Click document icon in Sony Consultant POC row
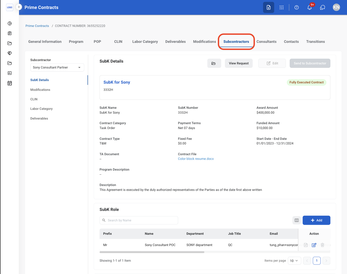Viewport: 347px width, 274px height. point(306,245)
